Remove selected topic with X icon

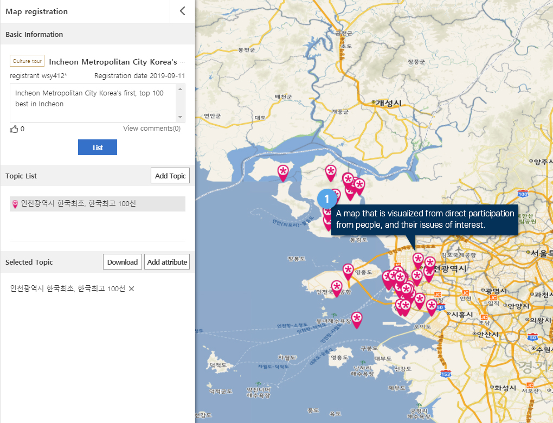point(131,289)
